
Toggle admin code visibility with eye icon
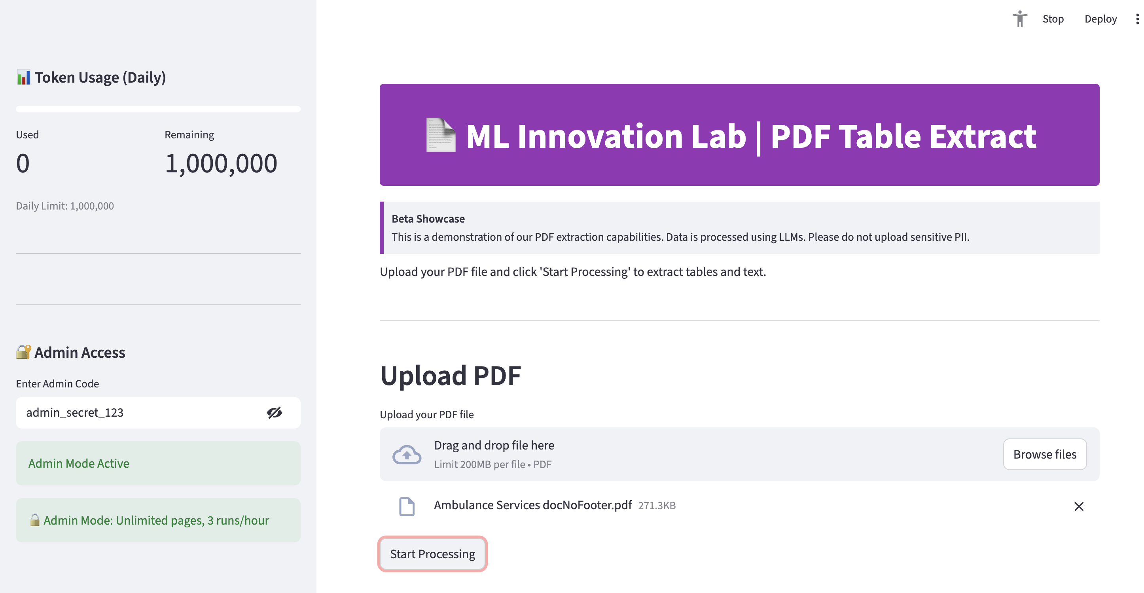coord(275,413)
